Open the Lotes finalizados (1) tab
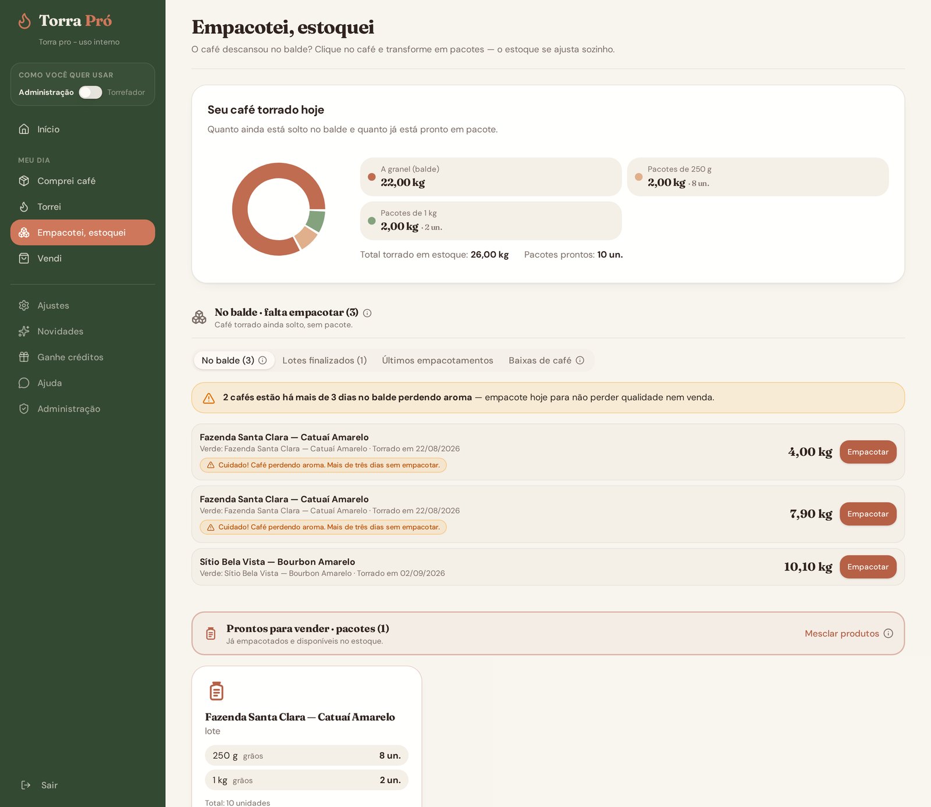The width and height of the screenshot is (931, 807). pos(325,360)
